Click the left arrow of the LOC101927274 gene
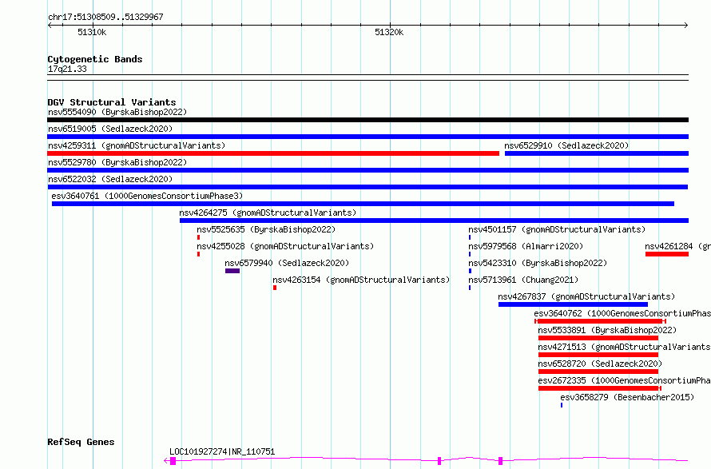Viewport: 711px width, 469px height. [166, 461]
